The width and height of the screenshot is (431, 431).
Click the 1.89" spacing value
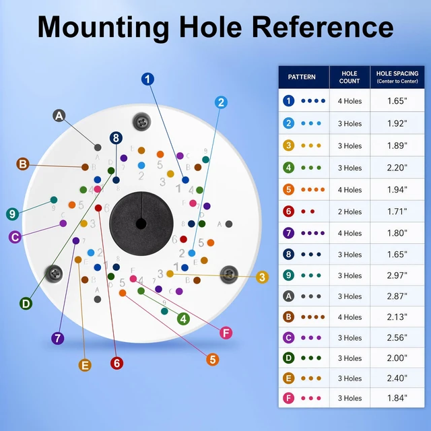(x=397, y=145)
